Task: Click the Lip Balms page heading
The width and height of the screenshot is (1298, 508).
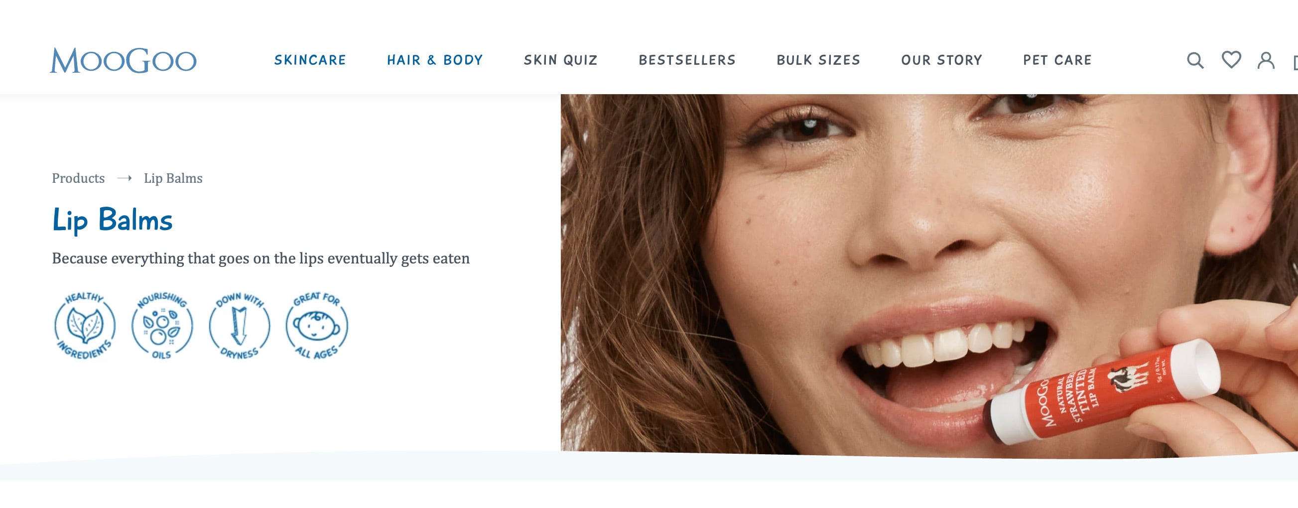Action: click(x=112, y=220)
